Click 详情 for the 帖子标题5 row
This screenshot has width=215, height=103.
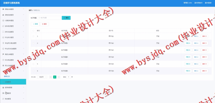188,64
